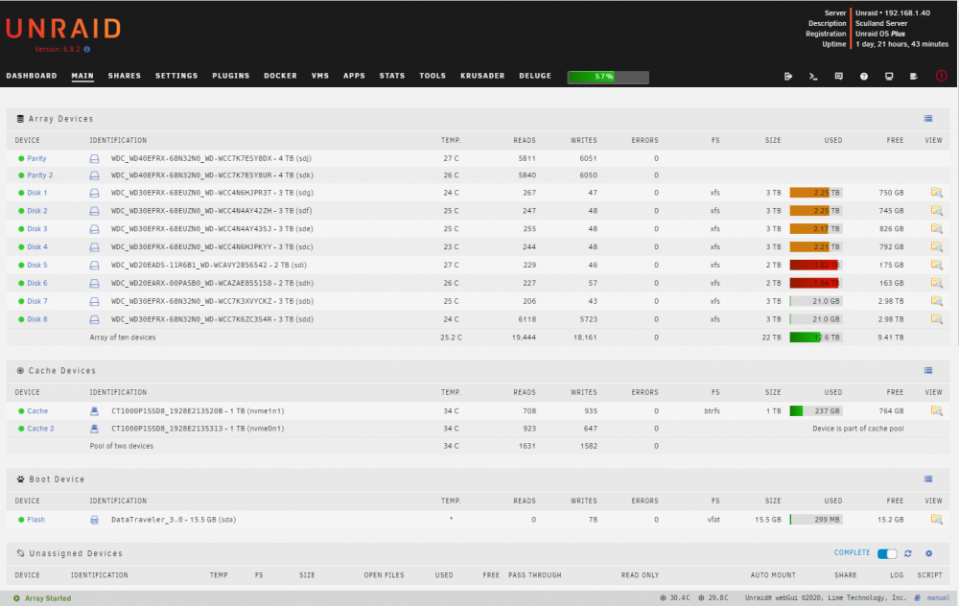Open the logout icon in the header

point(787,77)
